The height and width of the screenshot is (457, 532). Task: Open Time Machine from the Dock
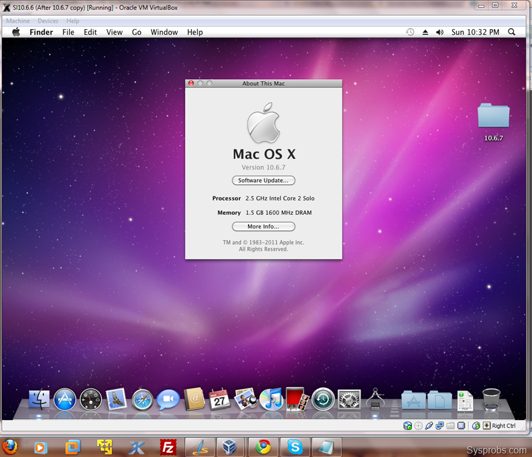coord(323,399)
